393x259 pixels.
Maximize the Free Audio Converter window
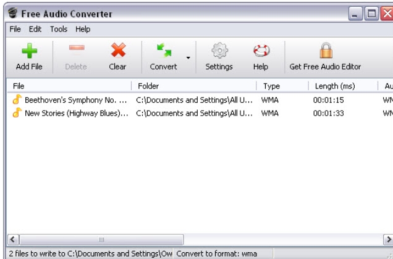point(371,14)
